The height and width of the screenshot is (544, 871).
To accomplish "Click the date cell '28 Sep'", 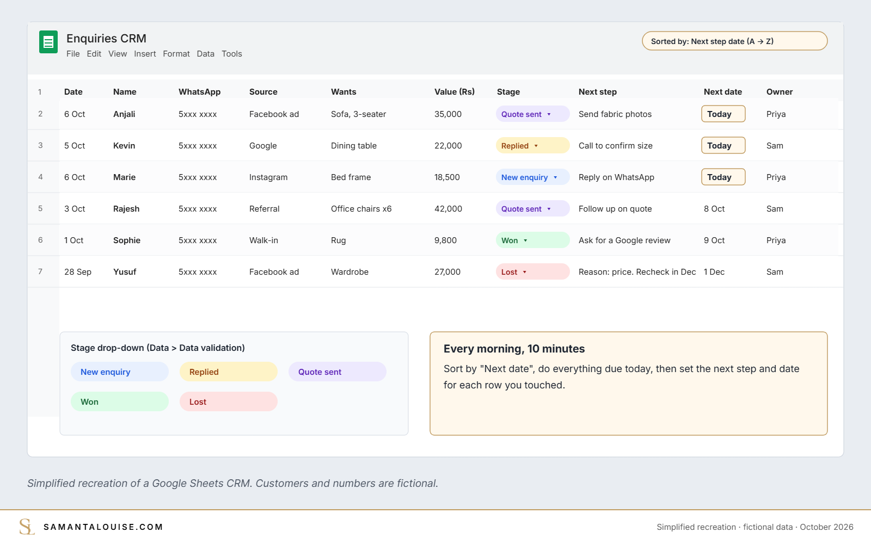I will coord(78,272).
